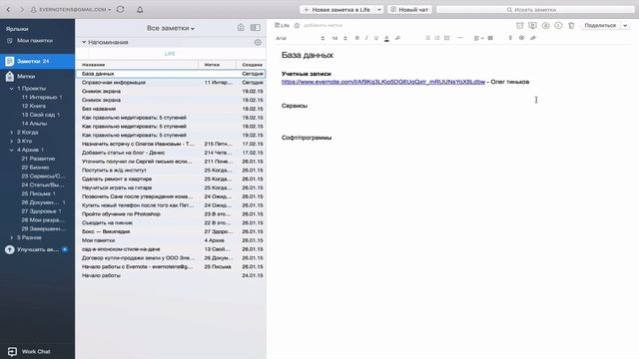639x359 pixels.
Task: Go back with the left arrow
Action: [8, 9]
